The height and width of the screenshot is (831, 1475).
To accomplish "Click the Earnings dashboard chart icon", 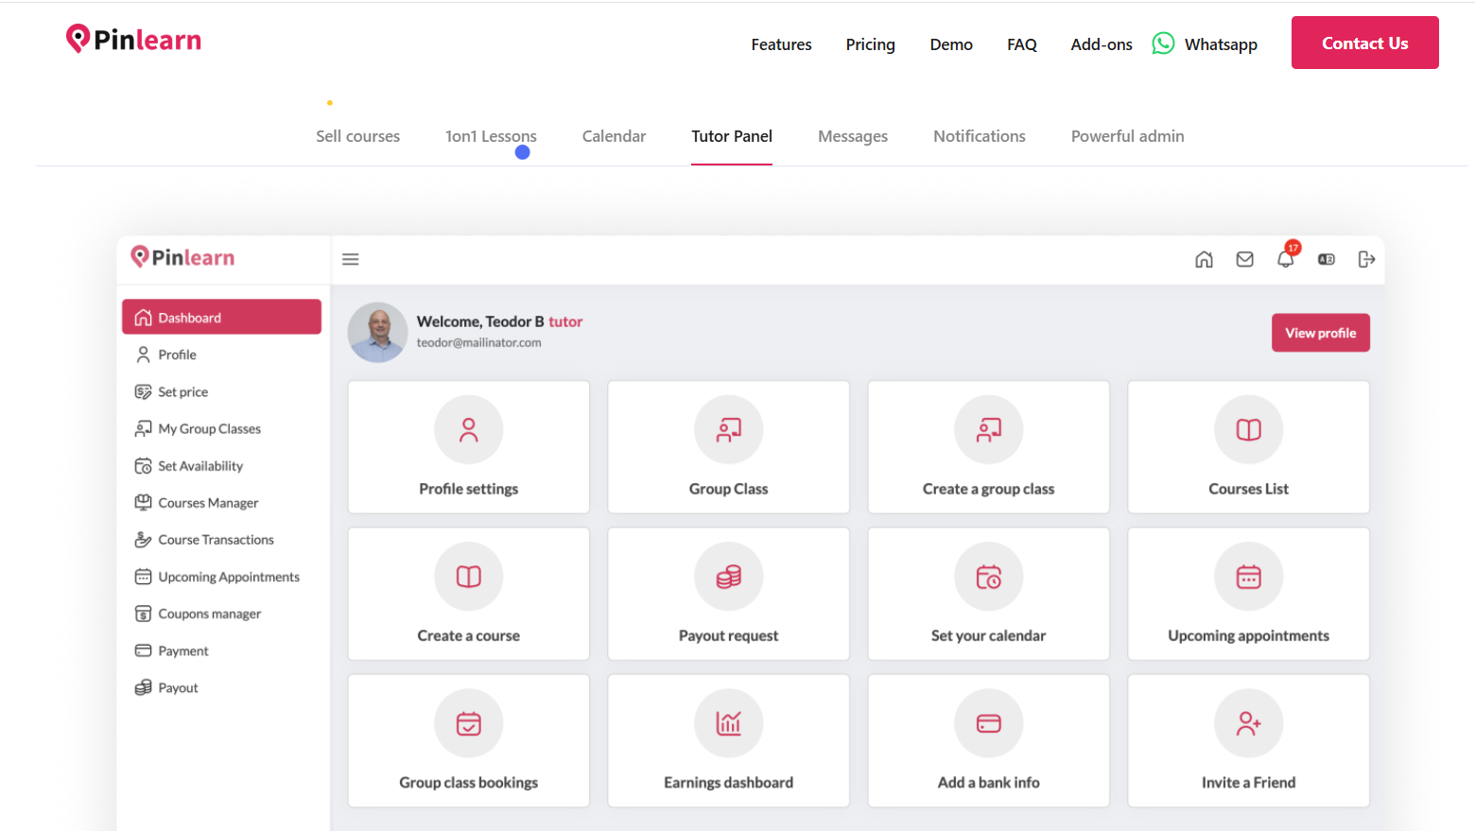I will [729, 723].
